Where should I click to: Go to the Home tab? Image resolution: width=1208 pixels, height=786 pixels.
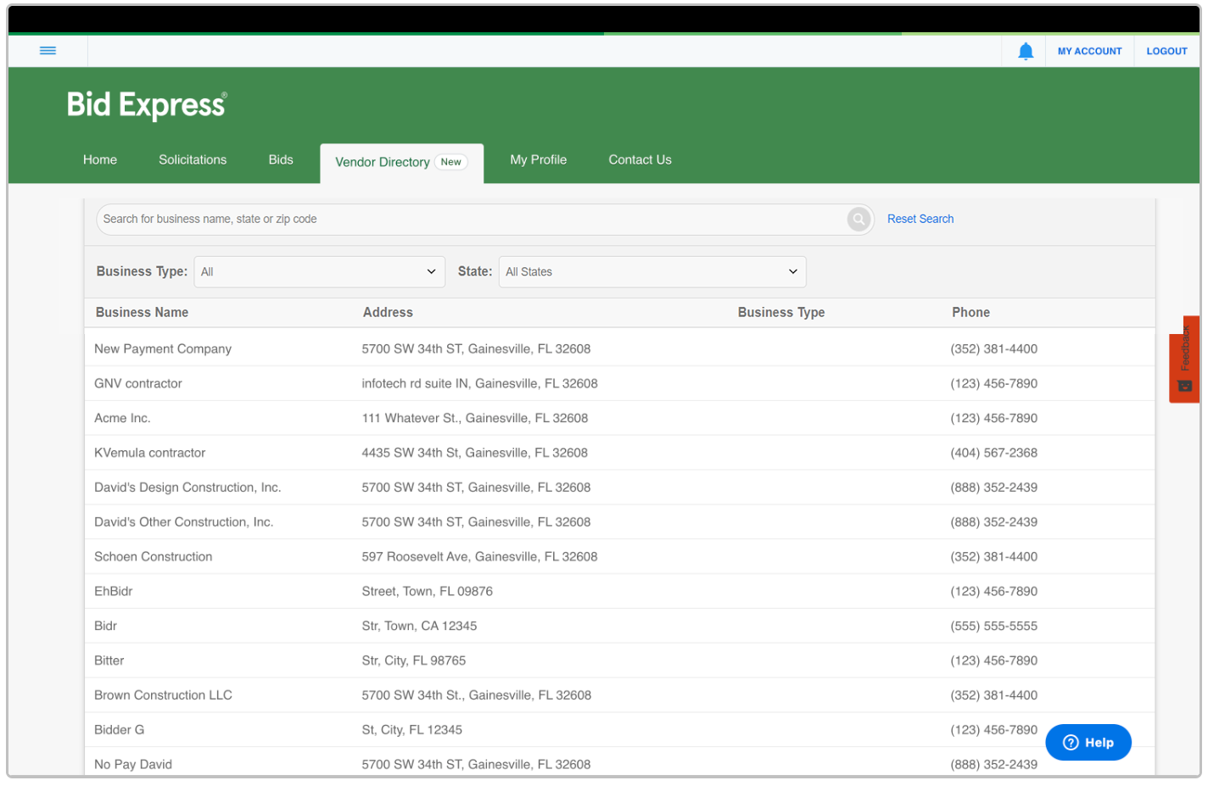click(x=100, y=159)
